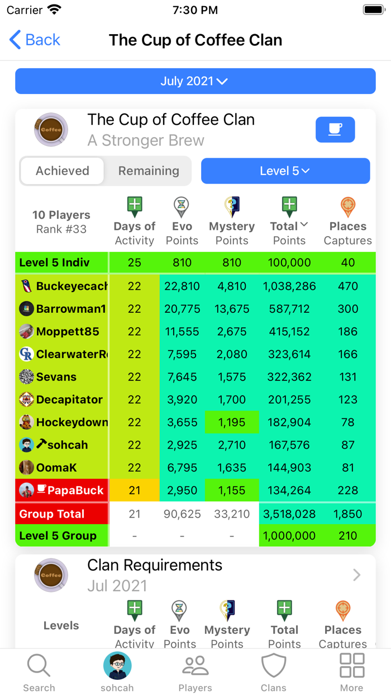This screenshot has height=696, width=391.
Task: Tap the Coffee clan logo avatar
Action: pos(51,130)
